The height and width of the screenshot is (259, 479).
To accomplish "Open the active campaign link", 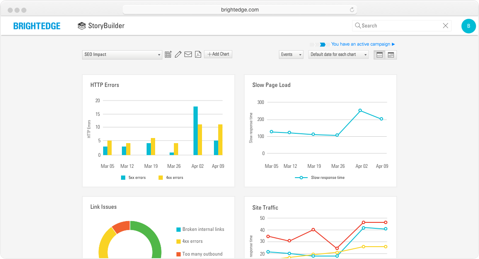I will [x=363, y=44].
